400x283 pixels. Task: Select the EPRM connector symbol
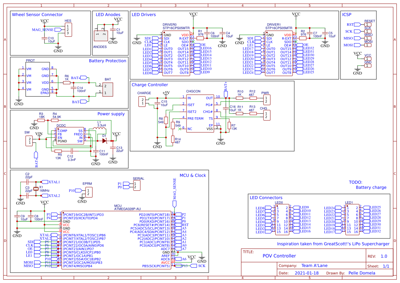pyautogui.click(x=87, y=192)
